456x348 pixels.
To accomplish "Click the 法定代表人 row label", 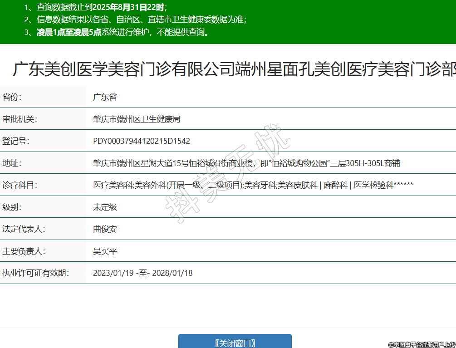I will (24, 229).
